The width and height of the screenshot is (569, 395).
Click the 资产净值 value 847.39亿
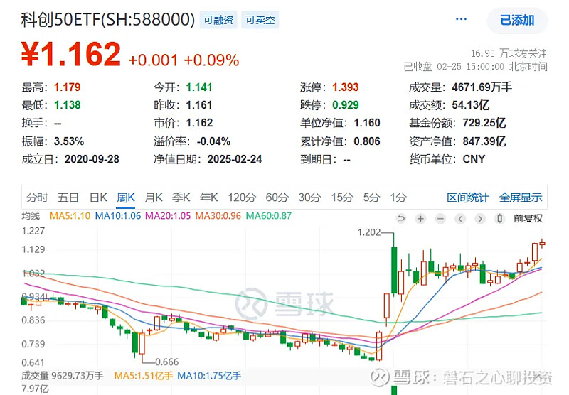point(484,141)
